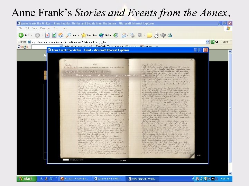Switch to the second Anne Frank taskbar window
This screenshot has width=249, height=186.
[109, 179]
